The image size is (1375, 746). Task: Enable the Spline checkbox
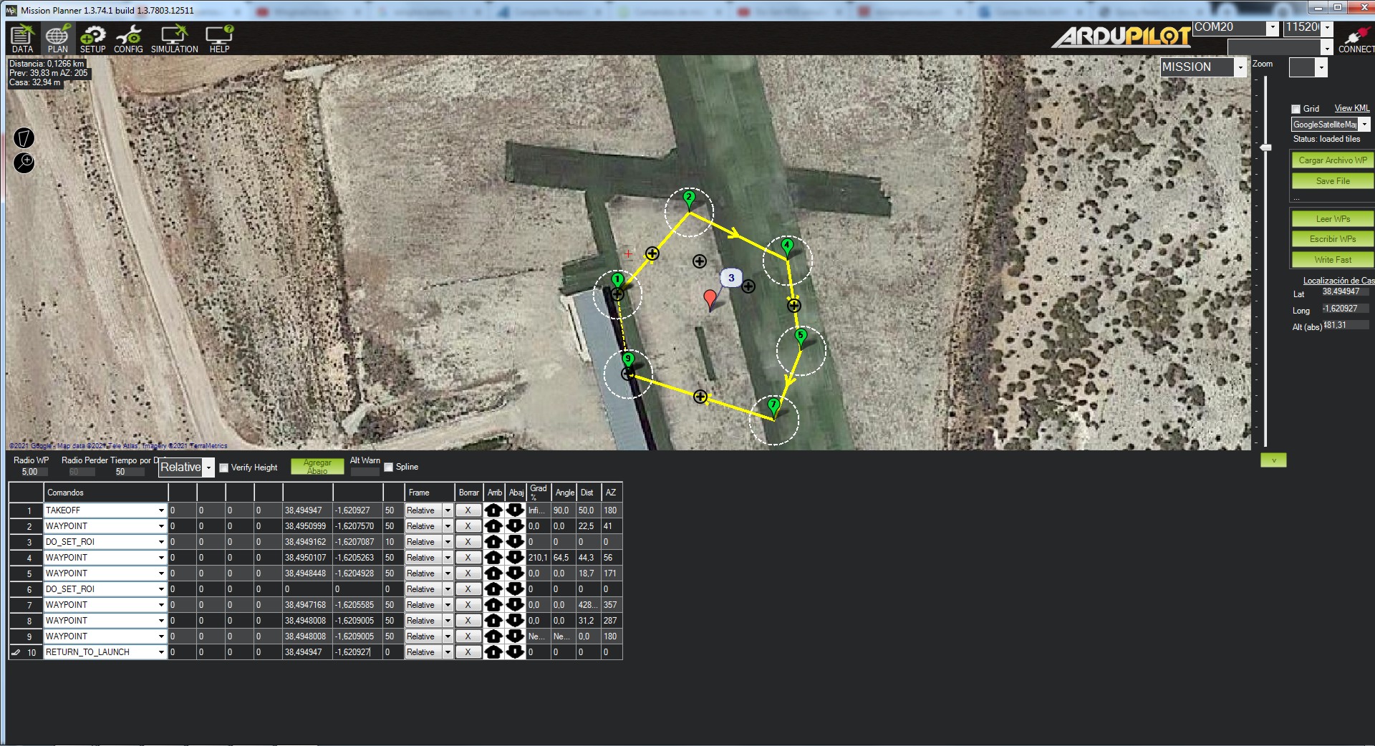(x=388, y=467)
